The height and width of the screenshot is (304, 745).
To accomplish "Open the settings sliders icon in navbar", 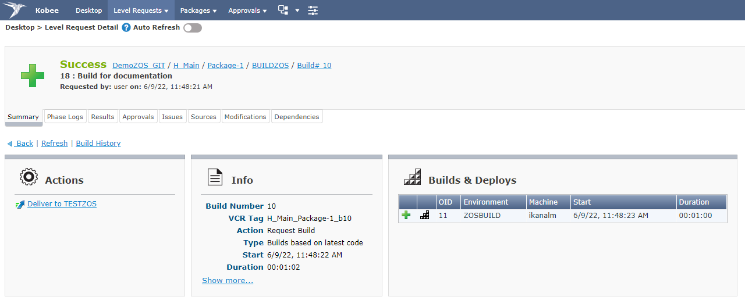I will (x=313, y=10).
